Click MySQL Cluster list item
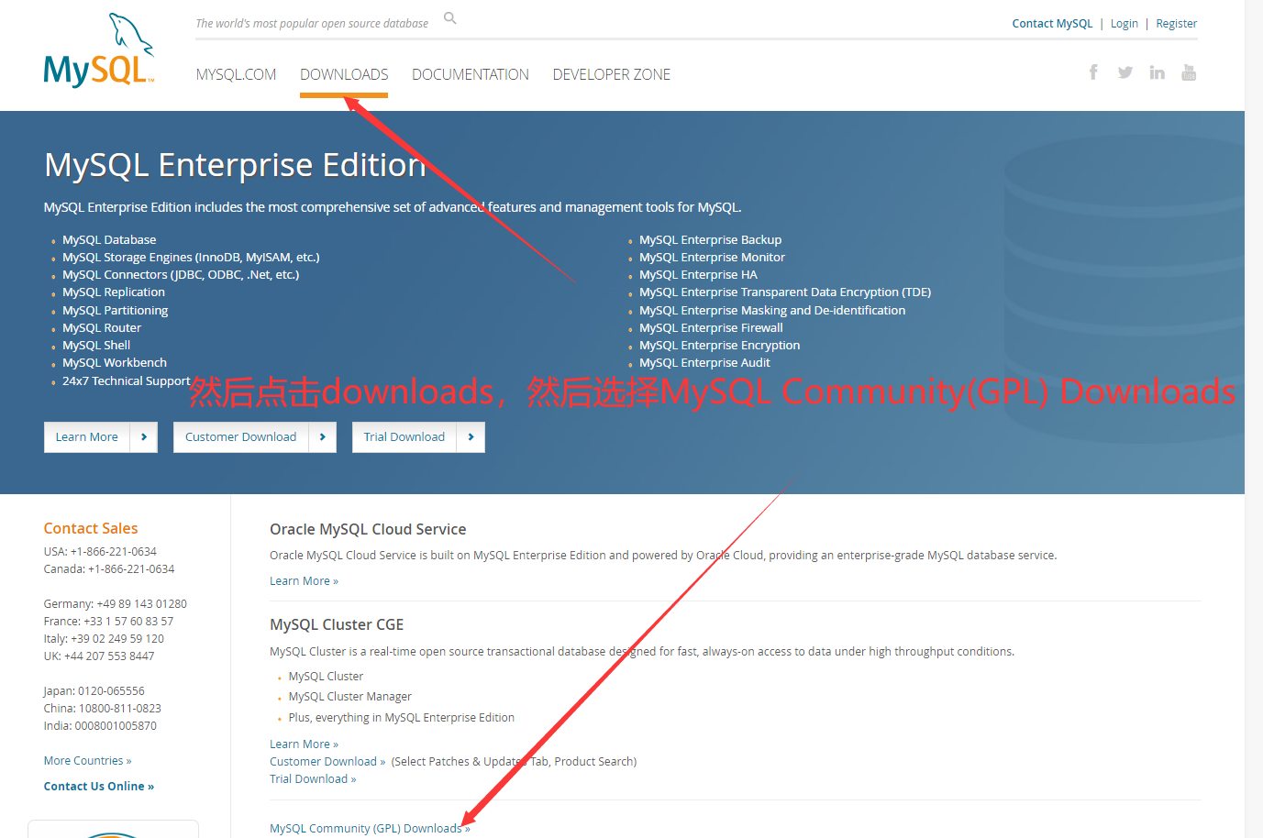1263x838 pixels. point(326,677)
